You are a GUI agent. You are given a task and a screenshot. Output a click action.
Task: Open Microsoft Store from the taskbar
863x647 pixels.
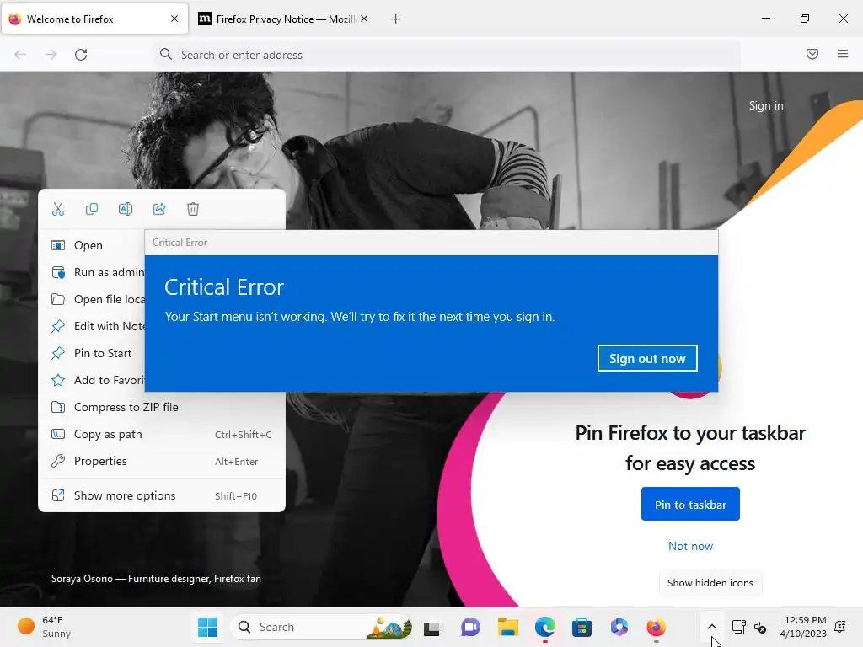coord(582,627)
